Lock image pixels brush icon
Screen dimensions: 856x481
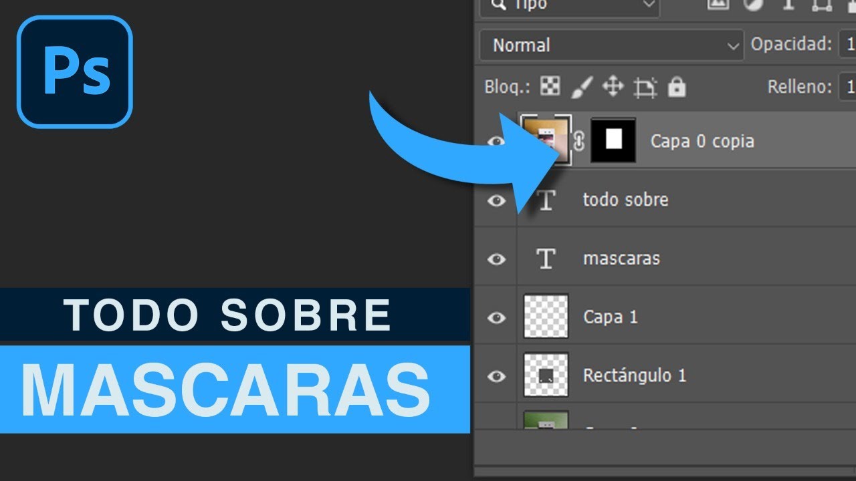(582, 86)
